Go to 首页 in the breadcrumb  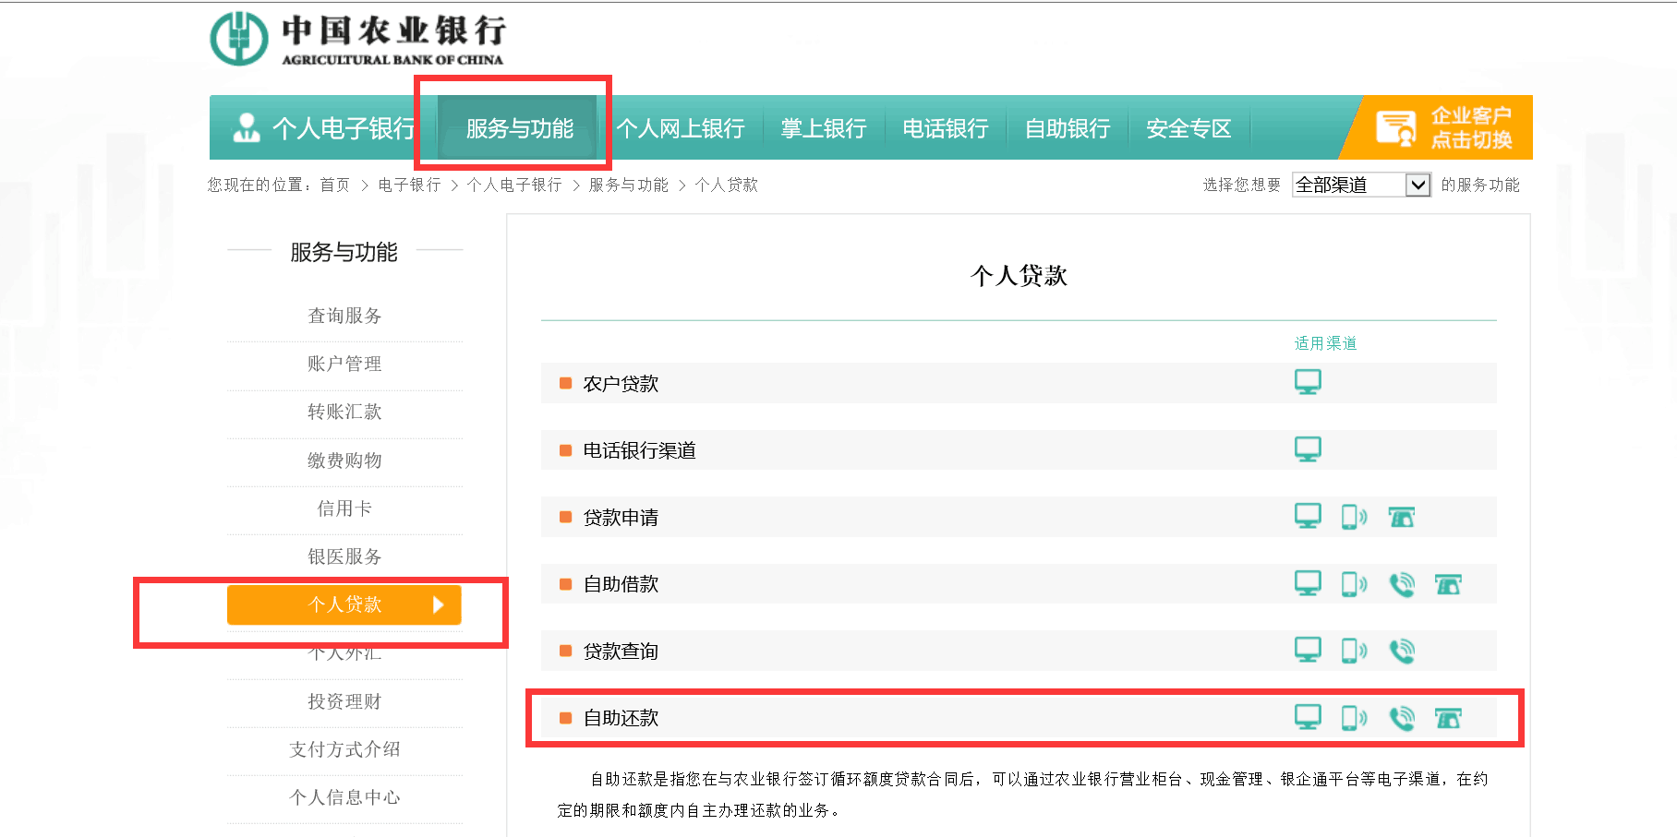point(335,185)
